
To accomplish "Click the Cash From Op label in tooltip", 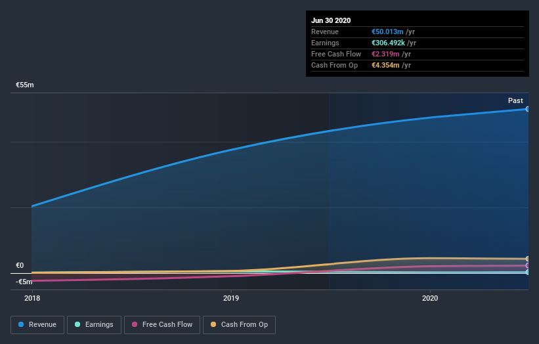I will [x=334, y=65].
